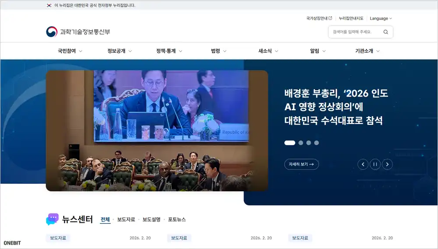Open the 누리집안내지도 sitemap link
The height and width of the screenshot is (249, 438).
pyautogui.click(x=351, y=18)
